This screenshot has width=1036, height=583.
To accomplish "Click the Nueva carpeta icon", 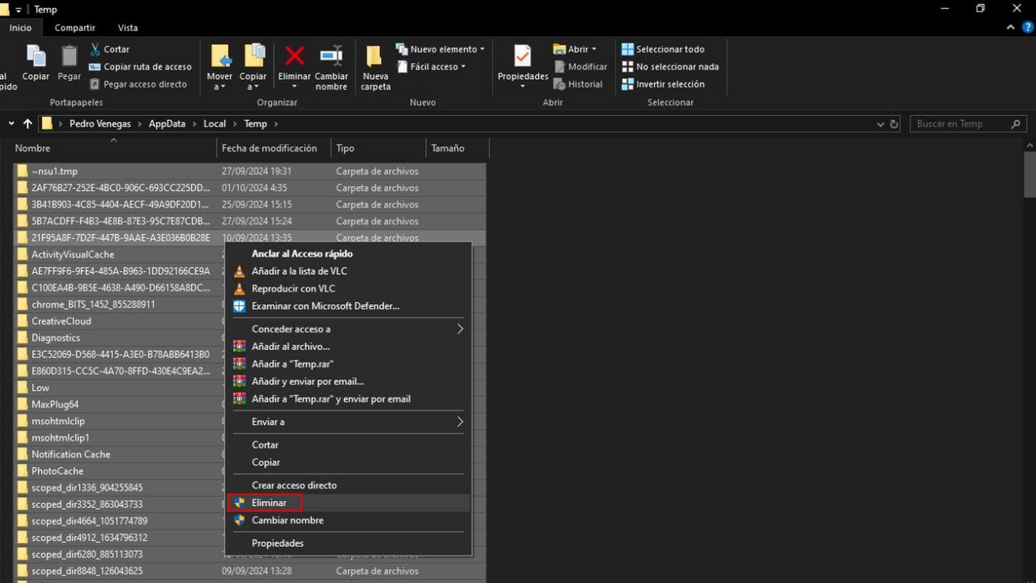I will click(374, 56).
